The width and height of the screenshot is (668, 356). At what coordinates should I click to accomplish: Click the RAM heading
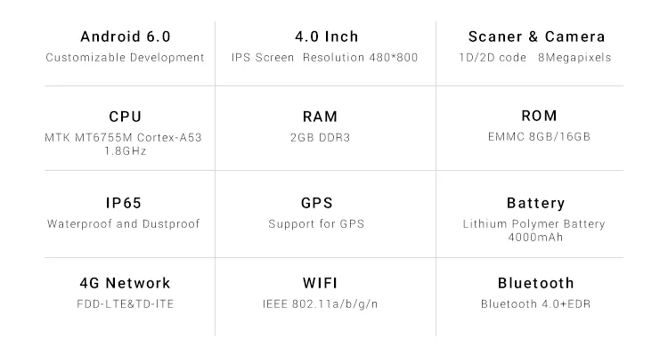pyautogui.click(x=326, y=117)
